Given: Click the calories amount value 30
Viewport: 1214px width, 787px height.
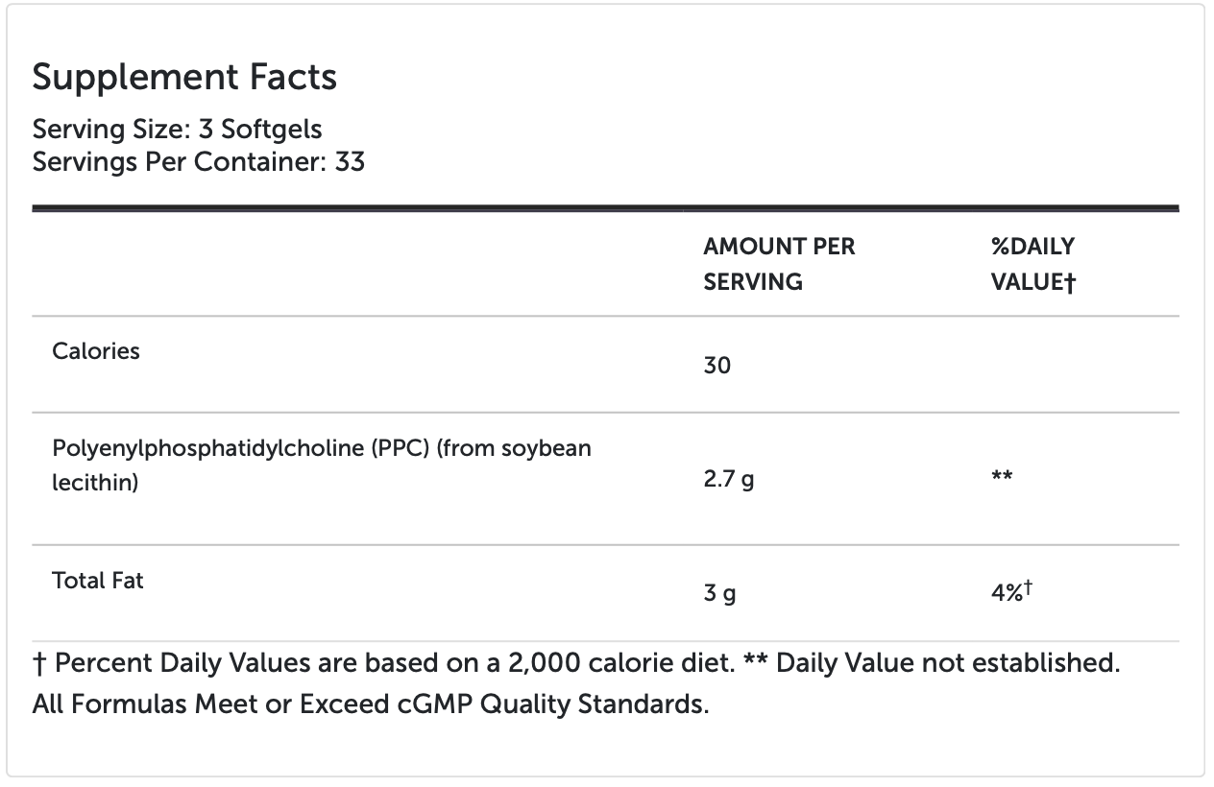Looking at the screenshot, I should [716, 366].
